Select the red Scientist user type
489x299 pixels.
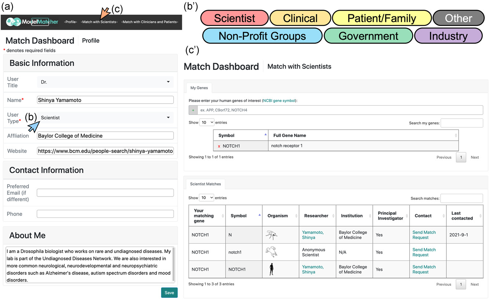coord(235,18)
